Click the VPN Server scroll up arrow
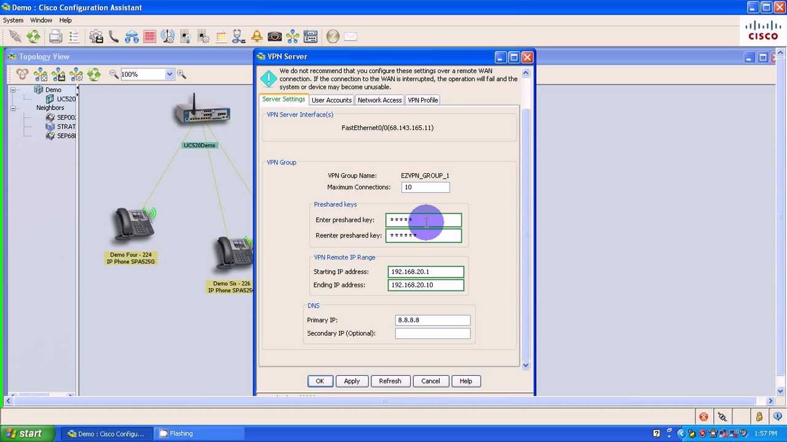The height and width of the screenshot is (442, 787). [526, 73]
